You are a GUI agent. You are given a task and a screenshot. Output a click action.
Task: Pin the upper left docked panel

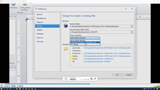coord(12,16)
